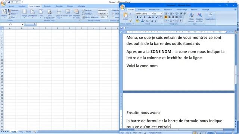Select Feuil3 sheet tab in Excel
The image size is (239, 134).
pyautogui.click(x=28, y=132)
